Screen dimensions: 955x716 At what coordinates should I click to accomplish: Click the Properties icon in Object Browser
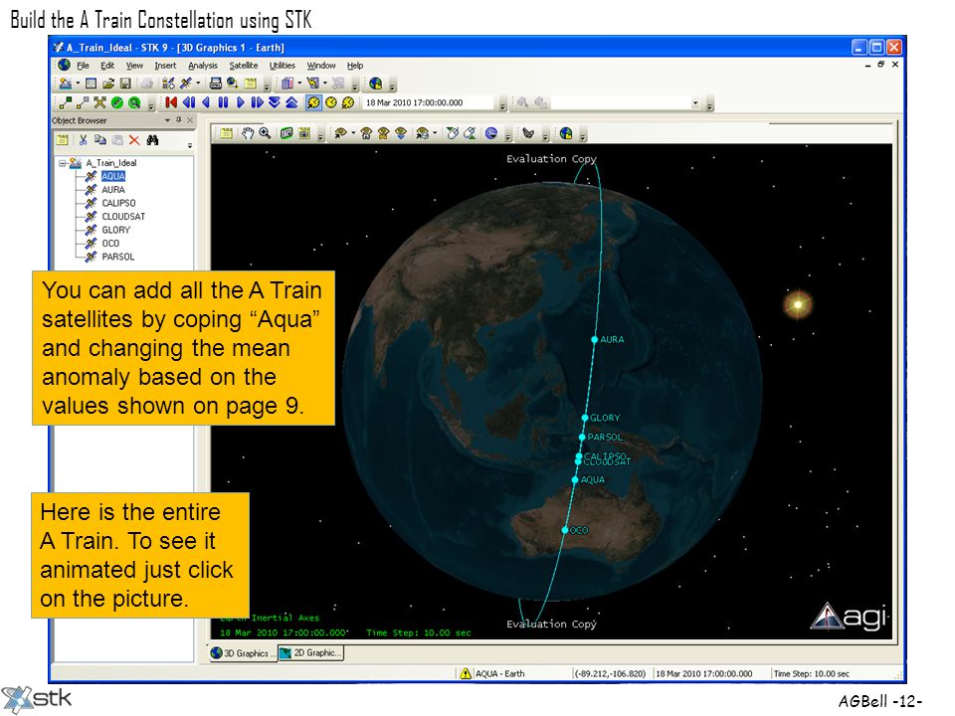[x=62, y=140]
